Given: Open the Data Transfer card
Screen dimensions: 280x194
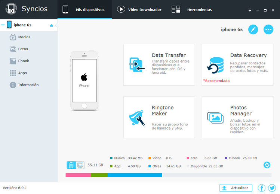Looking at the screenshot, I should pos(159,65).
